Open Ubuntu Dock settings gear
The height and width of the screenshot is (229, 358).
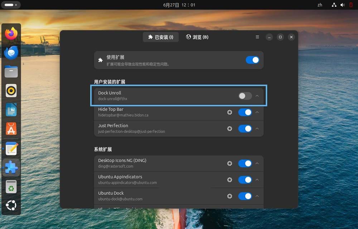[229, 196]
